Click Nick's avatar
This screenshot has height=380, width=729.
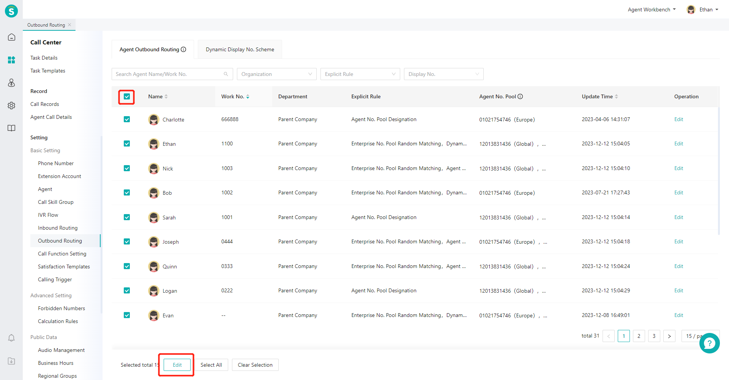pos(153,169)
